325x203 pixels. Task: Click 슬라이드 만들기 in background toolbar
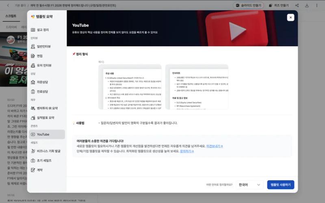[x=249, y=5]
